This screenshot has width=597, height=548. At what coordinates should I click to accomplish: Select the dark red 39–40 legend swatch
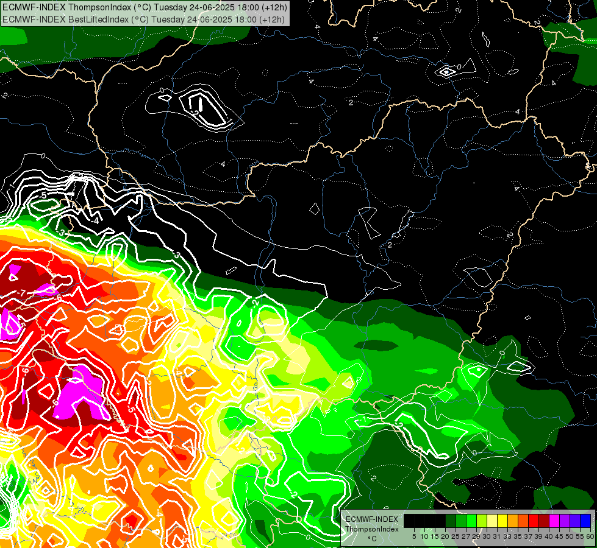[x=544, y=521]
